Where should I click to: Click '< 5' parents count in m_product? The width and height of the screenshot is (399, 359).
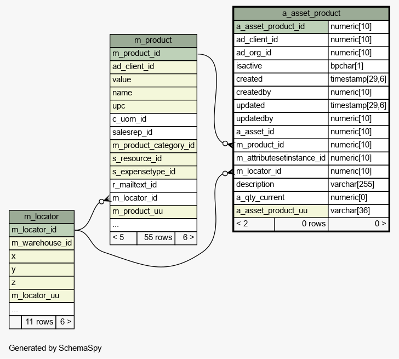(x=123, y=238)
